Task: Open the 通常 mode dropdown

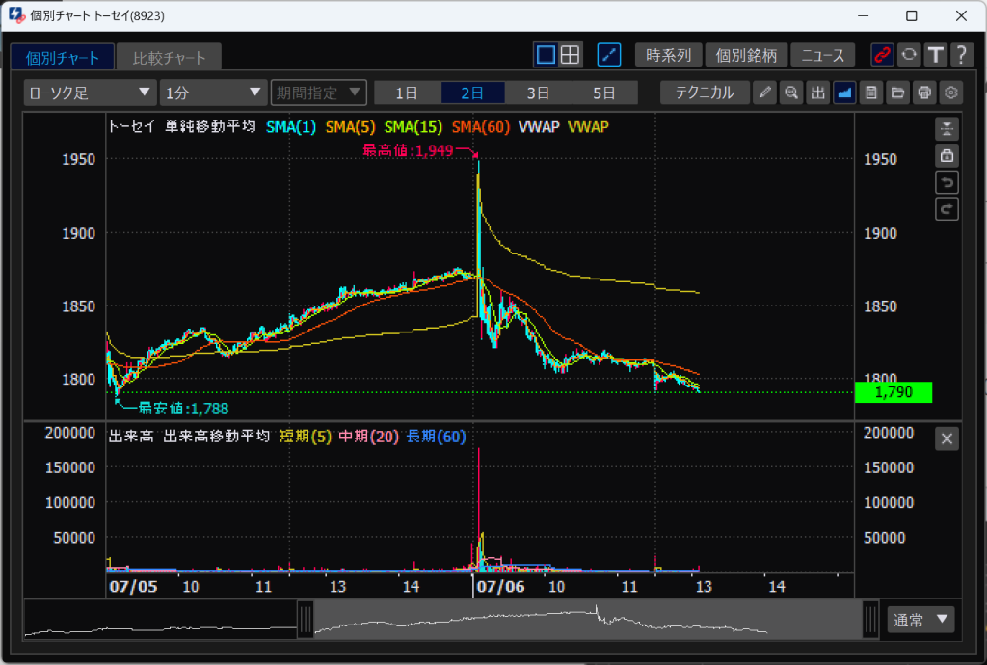Action: pos(920,620)
